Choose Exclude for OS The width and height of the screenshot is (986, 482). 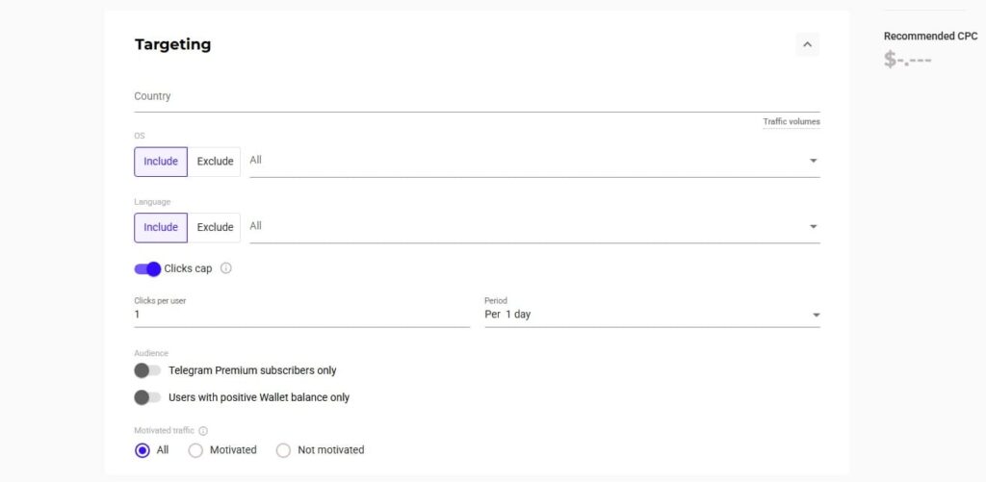(x=215, y=162)
